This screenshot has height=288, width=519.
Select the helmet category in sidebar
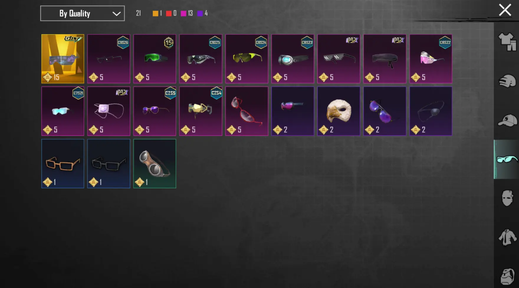(507, 81)
